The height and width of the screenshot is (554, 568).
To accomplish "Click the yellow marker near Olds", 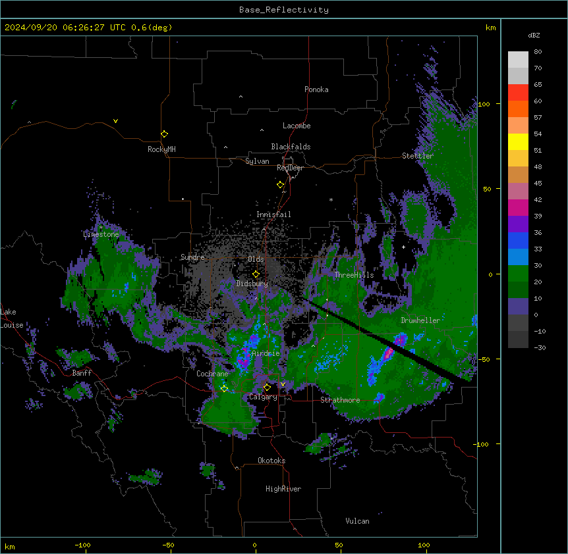I will point(256,274).
